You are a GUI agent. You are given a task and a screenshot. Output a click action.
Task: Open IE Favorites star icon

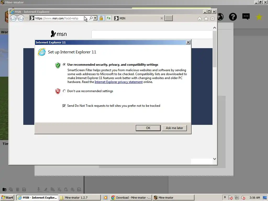206,19
